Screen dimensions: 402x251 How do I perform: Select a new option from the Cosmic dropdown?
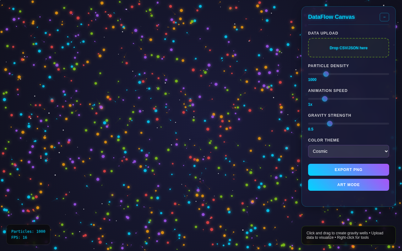click(348, 151)
